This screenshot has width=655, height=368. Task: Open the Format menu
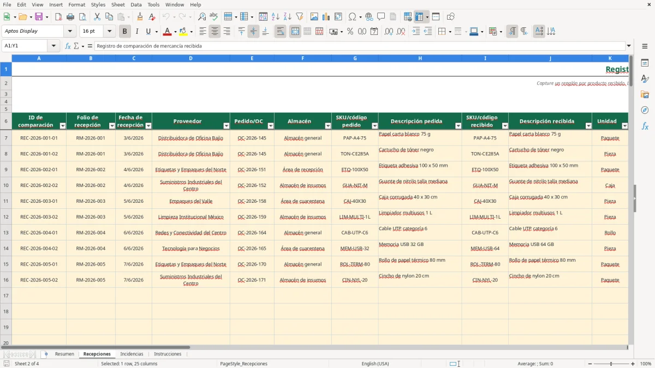tap(77, 4)
